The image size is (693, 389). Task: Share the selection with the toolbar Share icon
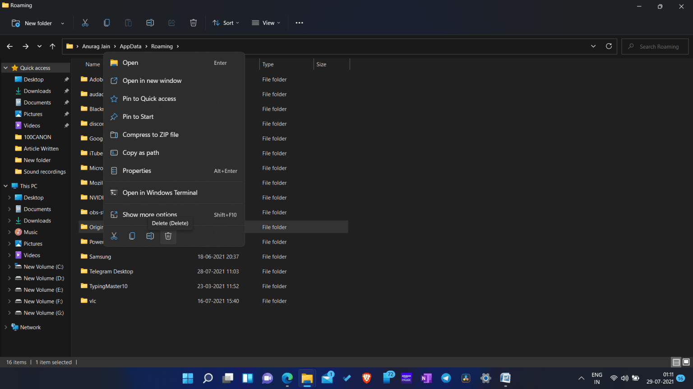point(171,23)
